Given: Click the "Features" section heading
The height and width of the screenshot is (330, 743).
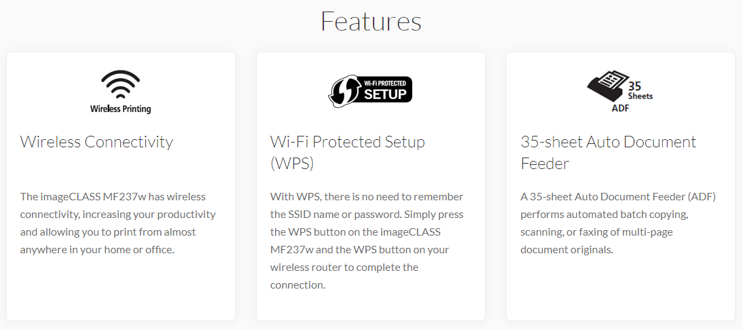Looking at the screenshot, I should 371,22.
